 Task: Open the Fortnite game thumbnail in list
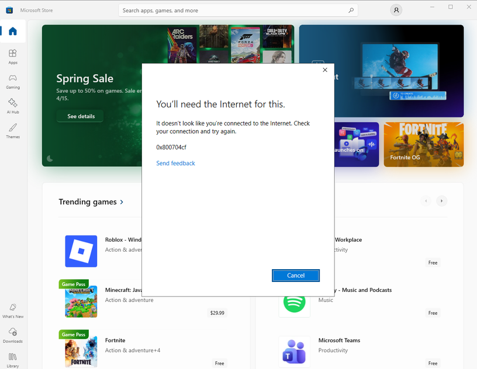point(81,351)
